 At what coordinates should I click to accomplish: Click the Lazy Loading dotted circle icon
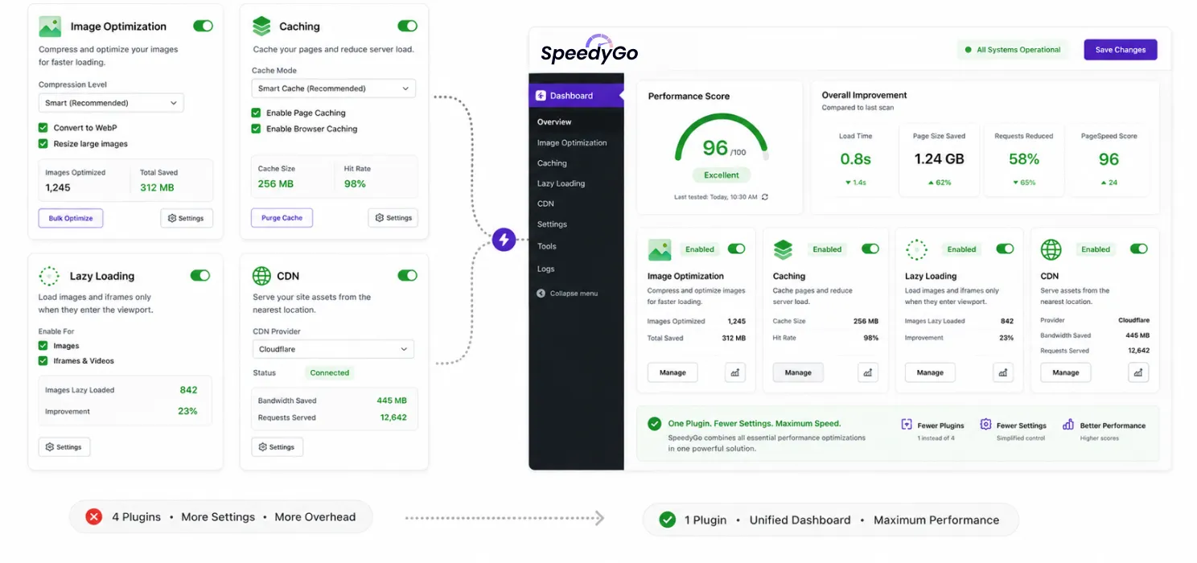click(49, 276)
